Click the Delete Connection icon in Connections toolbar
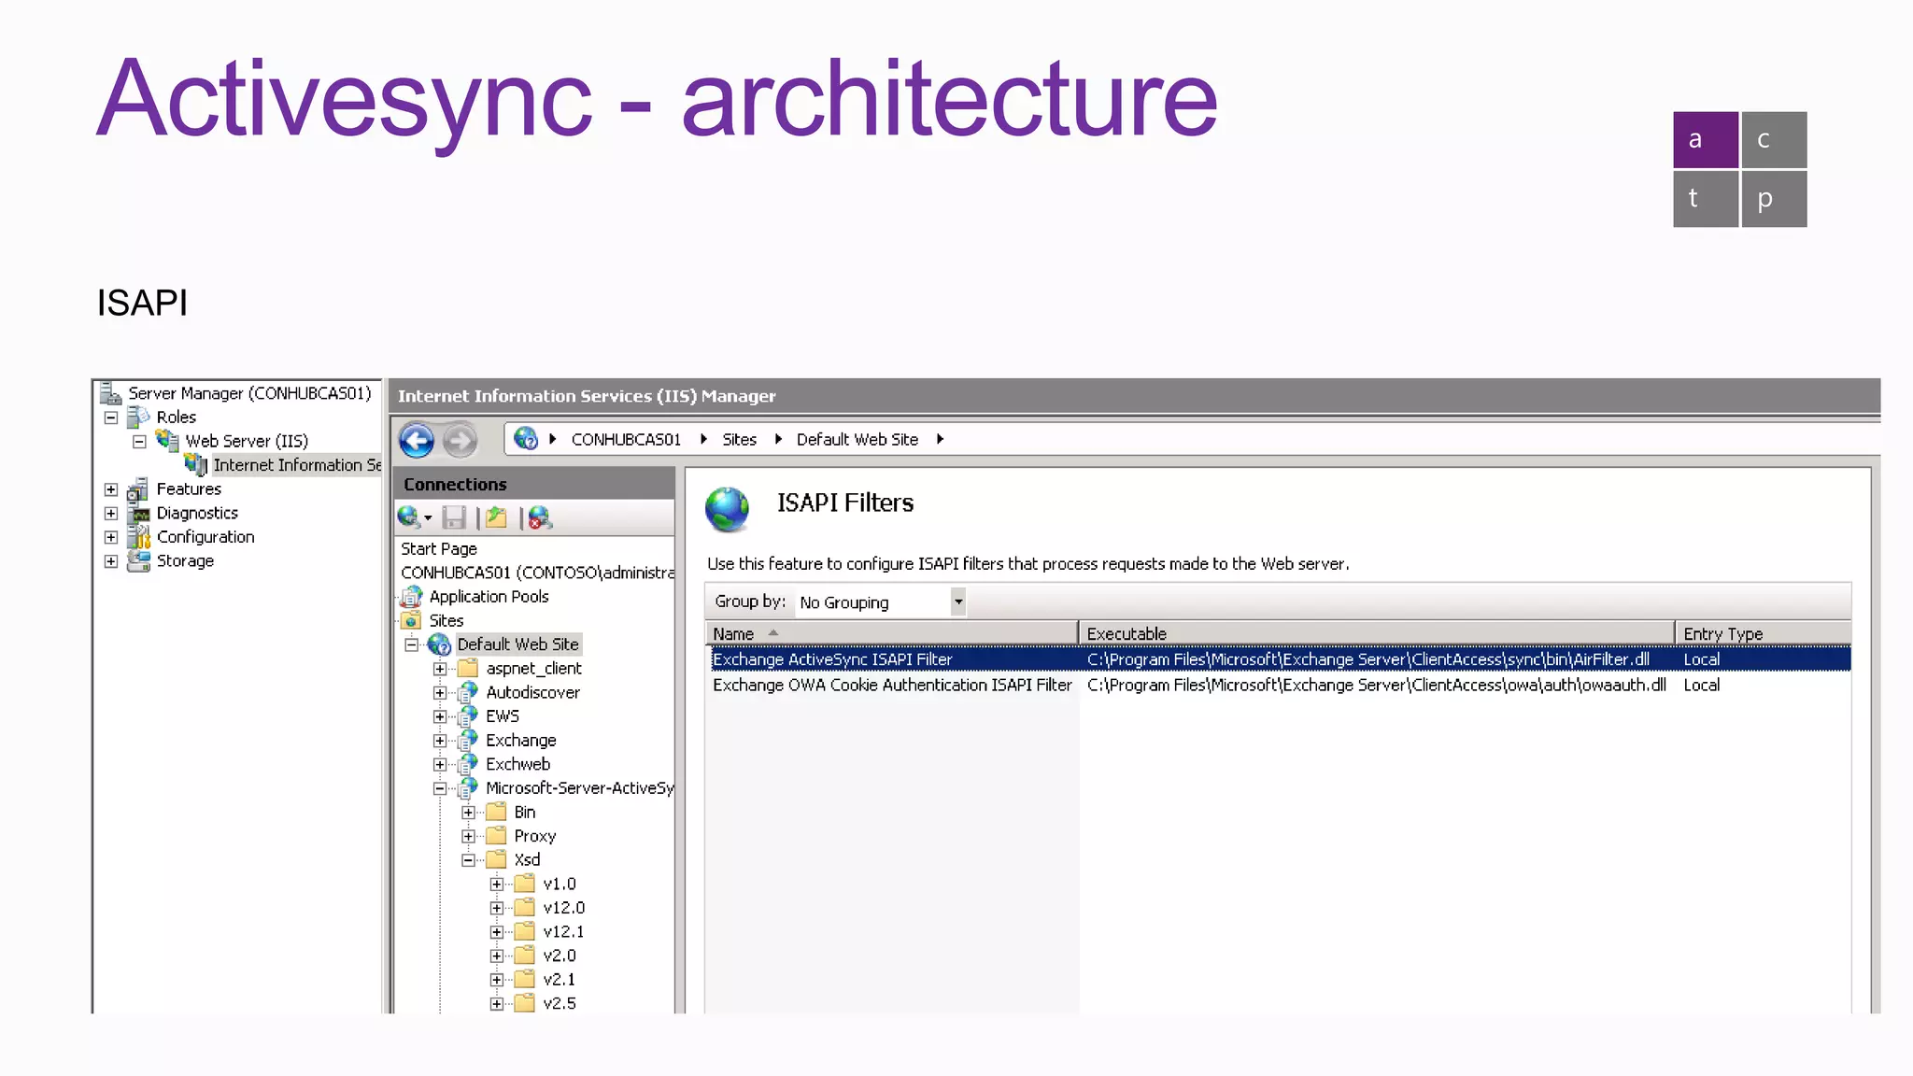The width and height of the screenshot is (1913, 1076). (540, 517)
